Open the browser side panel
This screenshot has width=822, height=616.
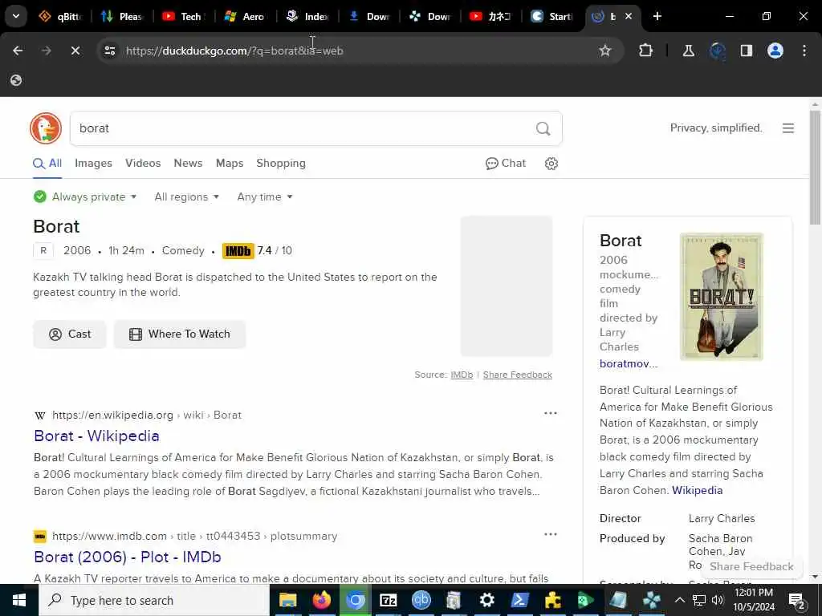tap(747, 51)
